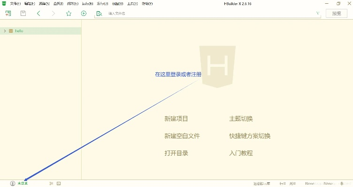Viewport: 353px width, 187px height.
Task: Click the file search magnifier icon
Action: (99, 14)
